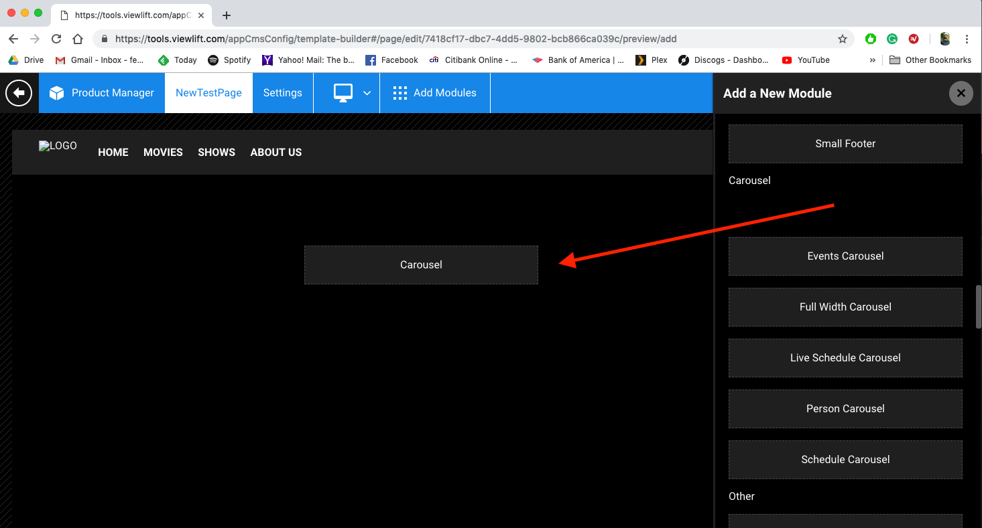The image size is (982, 528).
Task: Open the Plex bookmark
Action: (652, 60)
